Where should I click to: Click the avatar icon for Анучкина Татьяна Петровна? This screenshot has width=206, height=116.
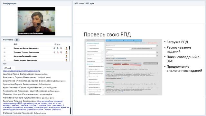click(x=67, y=56)
